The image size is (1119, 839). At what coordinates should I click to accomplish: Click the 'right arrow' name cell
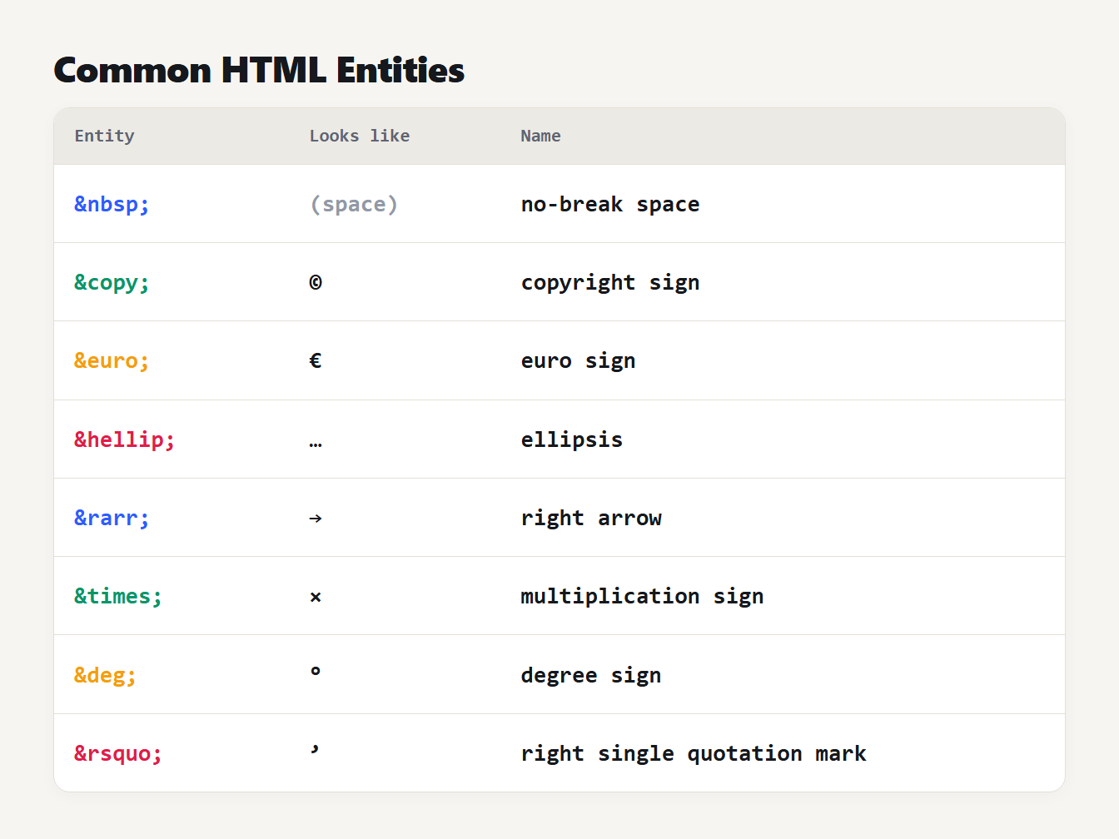[x=591, y=518]
